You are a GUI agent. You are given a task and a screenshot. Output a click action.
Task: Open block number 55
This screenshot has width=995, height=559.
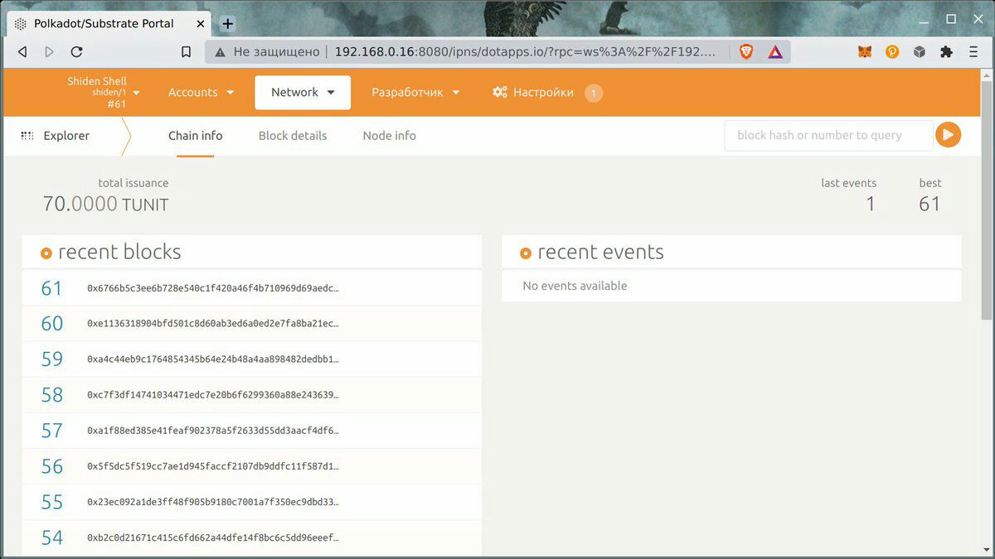tap(52, 502)
